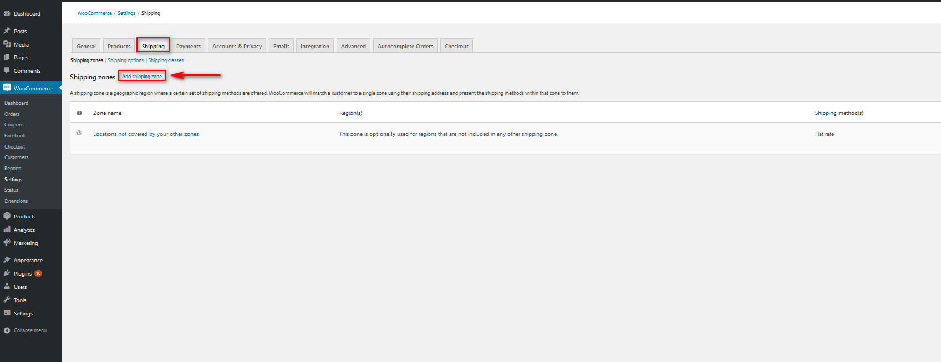This screenshot has width=941, height=362.
Task: Click the help question mark icon in table header
Action: click(x=79, y=113)
